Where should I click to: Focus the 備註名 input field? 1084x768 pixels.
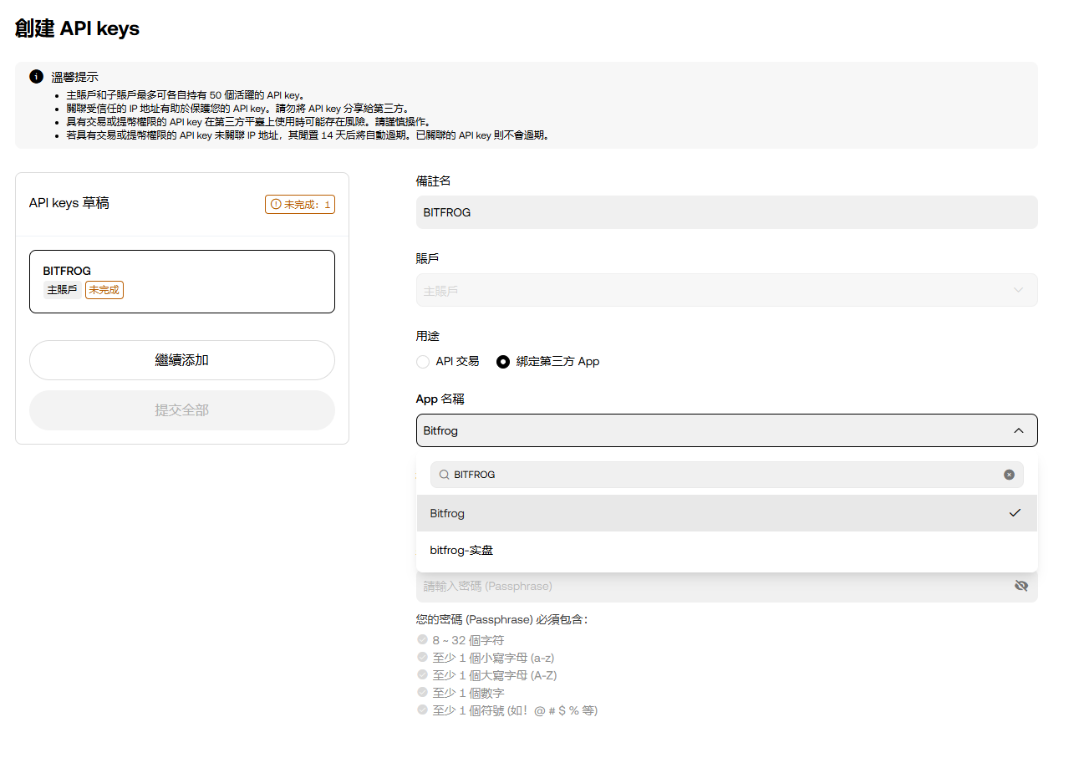(727, 212)
